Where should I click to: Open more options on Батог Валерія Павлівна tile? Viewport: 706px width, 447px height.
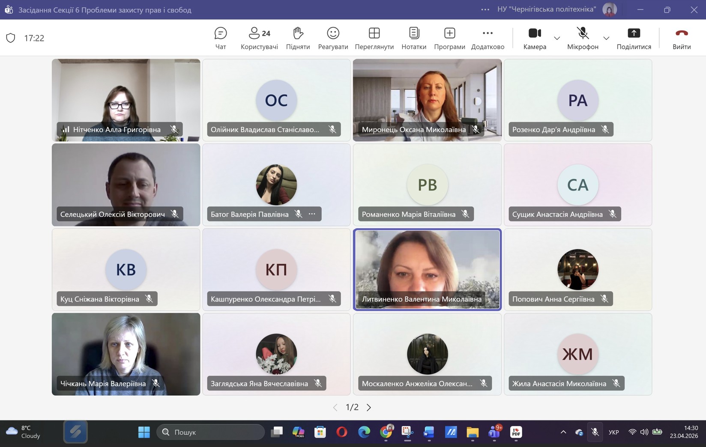pyautogui.click(x=312, y=214)
